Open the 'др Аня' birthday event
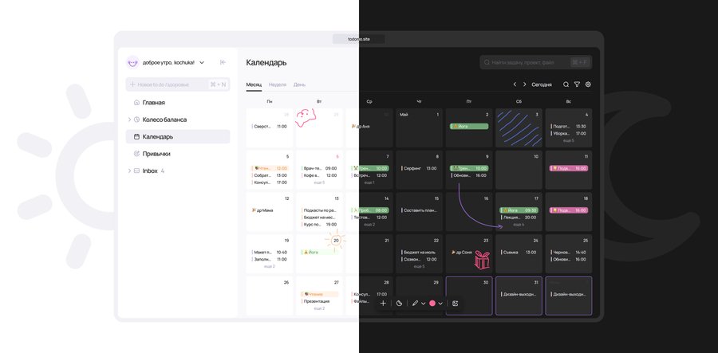The width and height of the screenshot is (718, 353). (x=361, y=126)
